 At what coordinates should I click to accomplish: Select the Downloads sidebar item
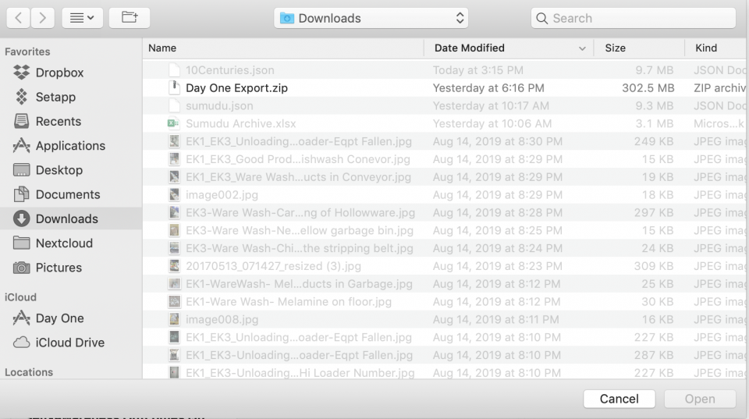pos(71,218)
